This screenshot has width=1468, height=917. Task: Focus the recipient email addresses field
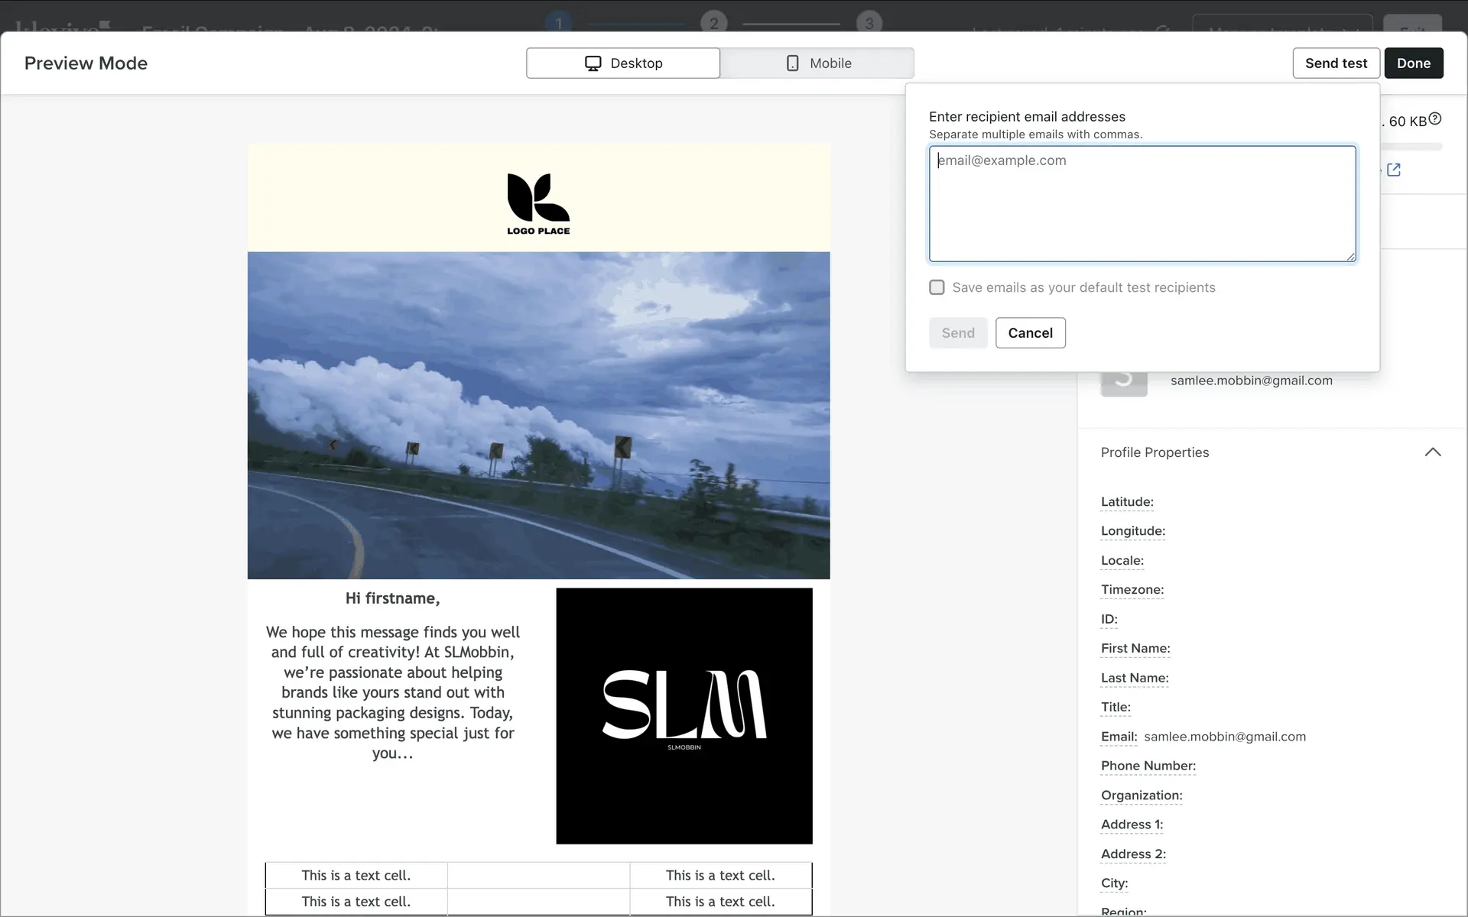[x=1142, y=204]
